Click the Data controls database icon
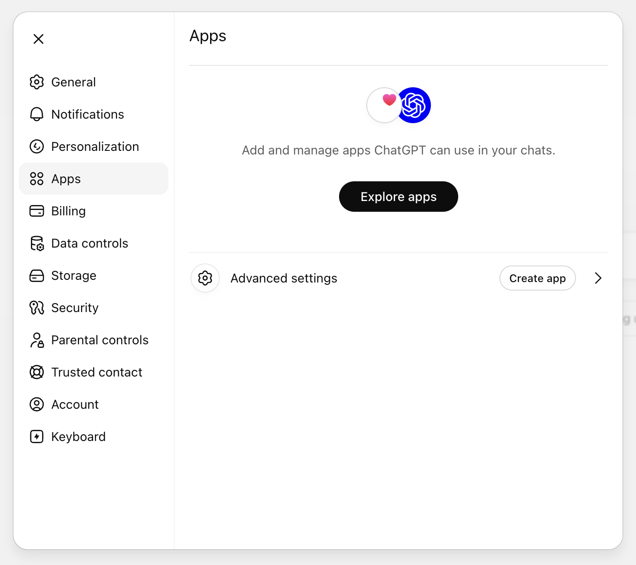 pyautogui.click(x=37, y=243)
